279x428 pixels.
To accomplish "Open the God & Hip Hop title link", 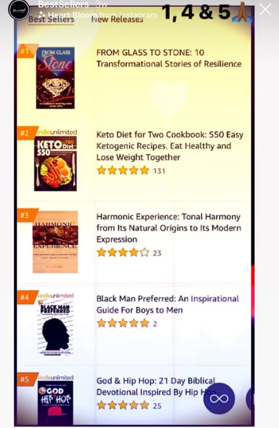I will [156, 386].
